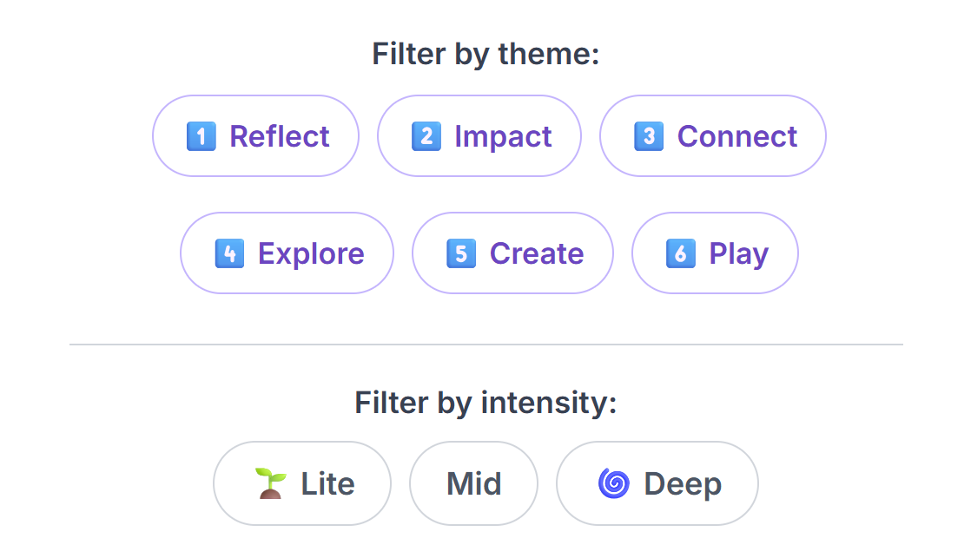
Task: Activate the Deep intensity filter
Action: pyautogui.click(x=657, y=483)
